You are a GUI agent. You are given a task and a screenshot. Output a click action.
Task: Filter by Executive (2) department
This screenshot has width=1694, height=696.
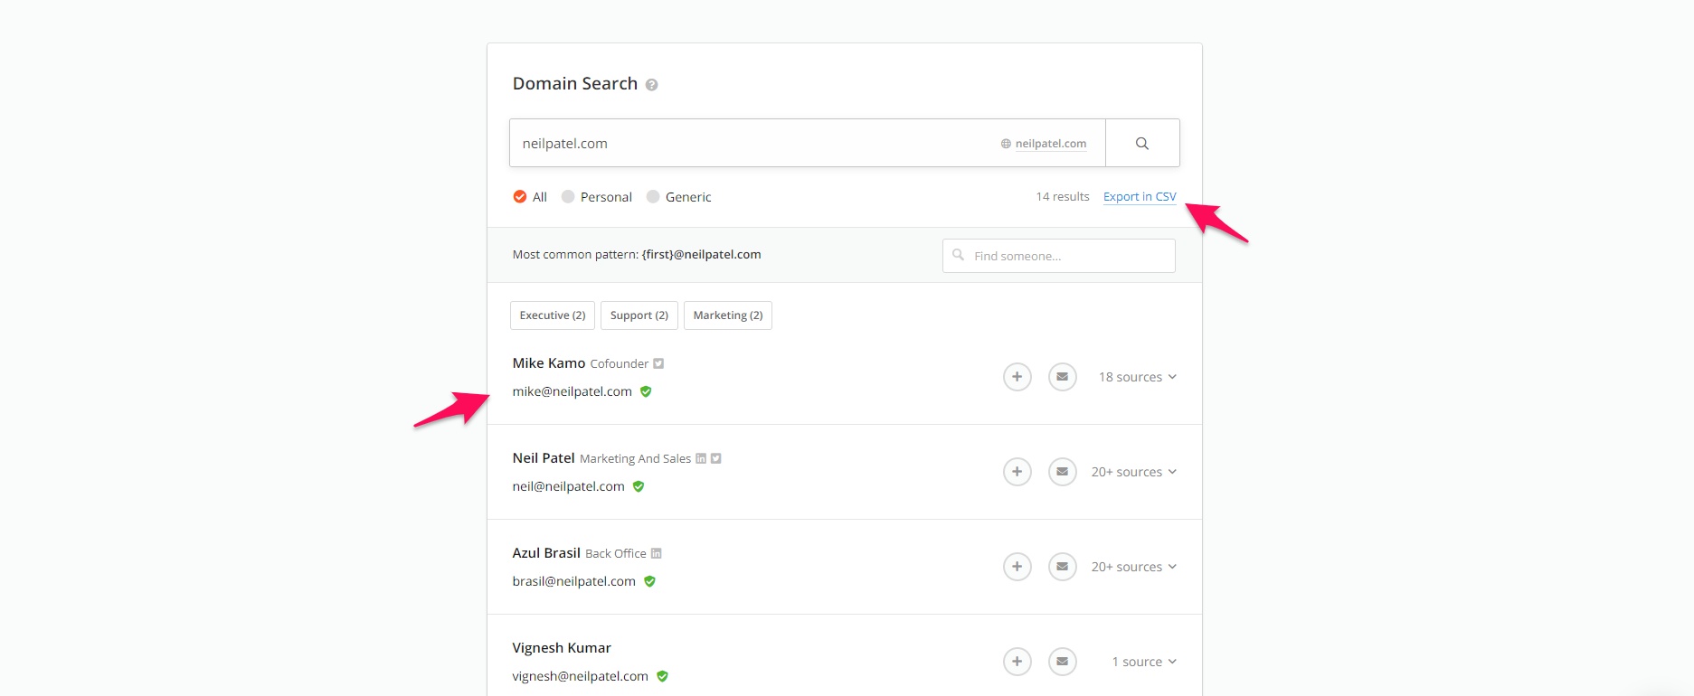point(552,315)
